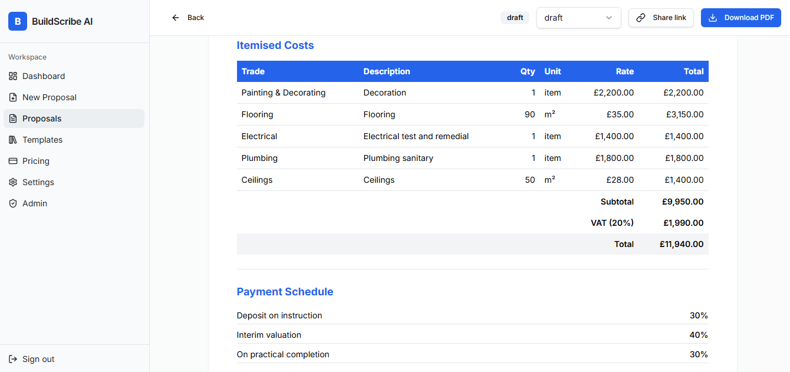Click the Sign out arrow icon

13,359
